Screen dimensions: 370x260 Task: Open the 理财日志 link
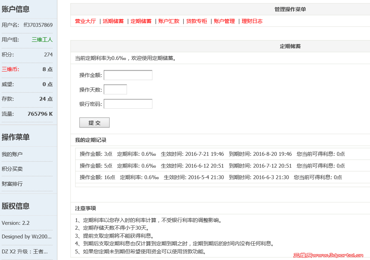252,21
